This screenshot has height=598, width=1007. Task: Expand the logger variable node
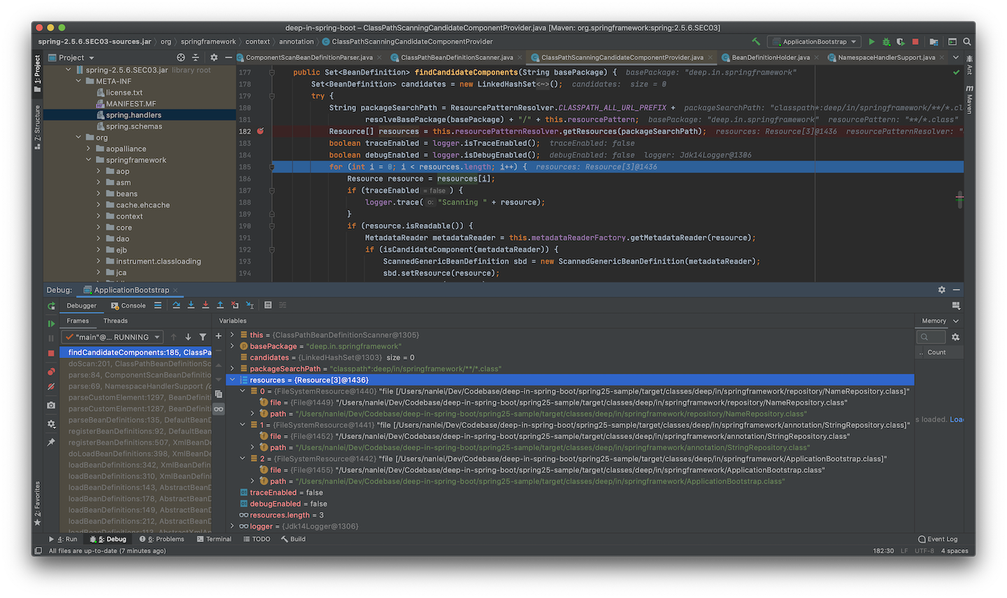point(232,526)
